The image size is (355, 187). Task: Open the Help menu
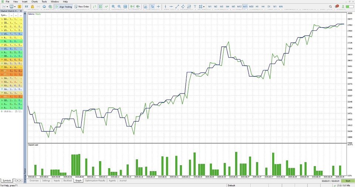tap(65, 1)
